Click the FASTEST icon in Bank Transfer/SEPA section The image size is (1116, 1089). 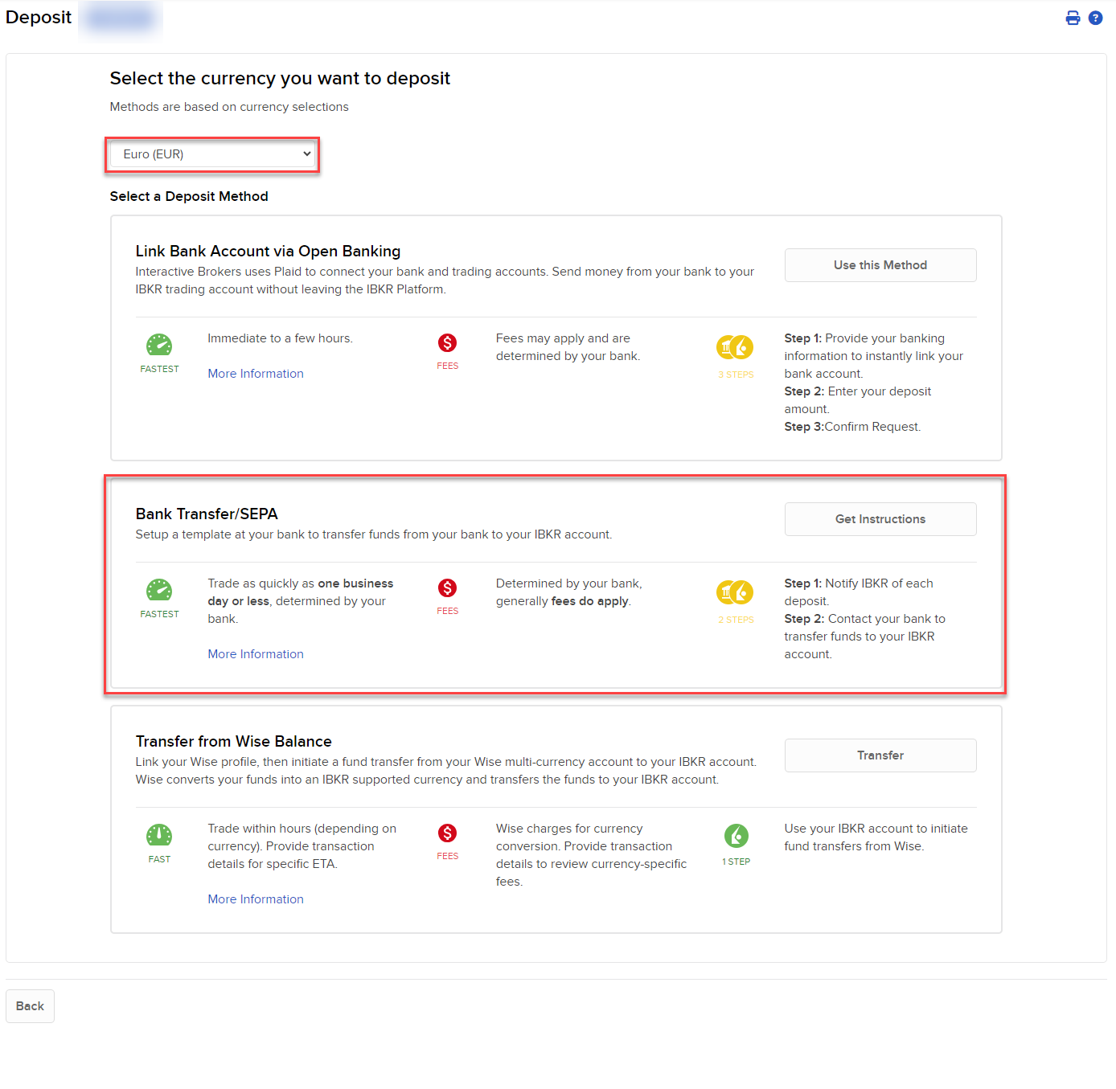pyautogui.click(x=159, y=592)
